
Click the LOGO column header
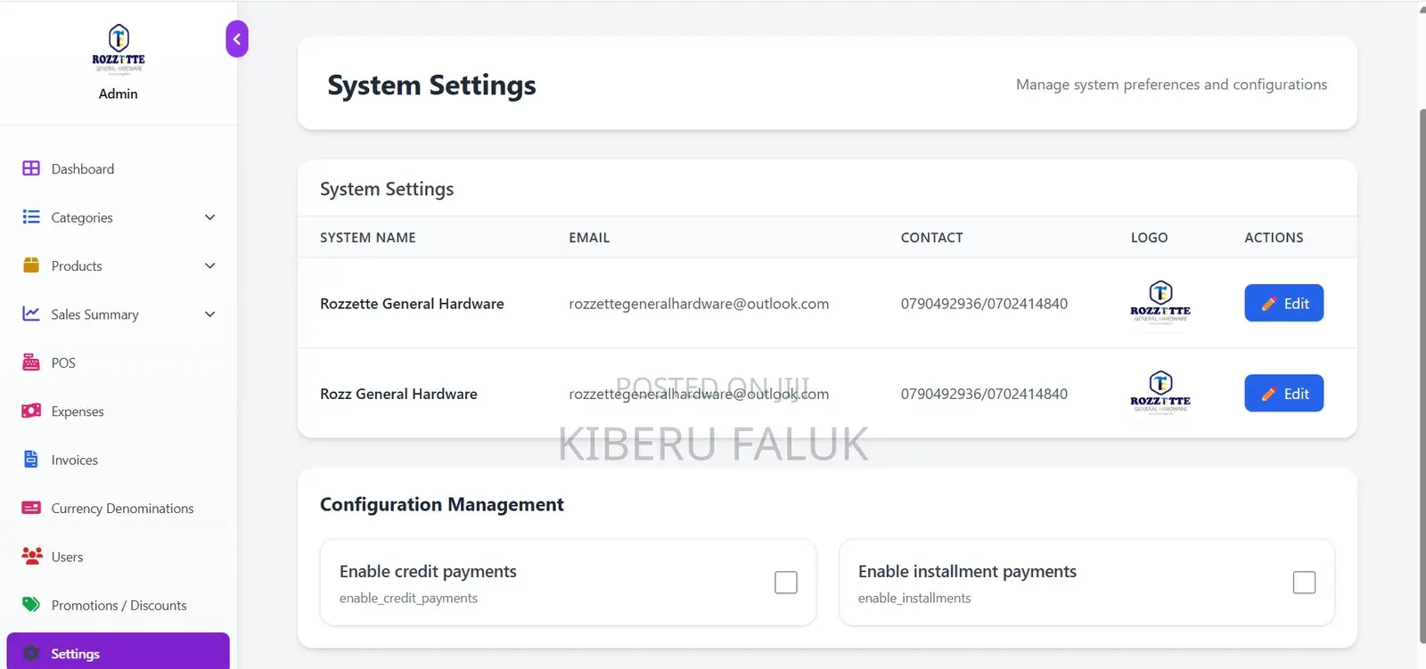tap(1149, 238)
